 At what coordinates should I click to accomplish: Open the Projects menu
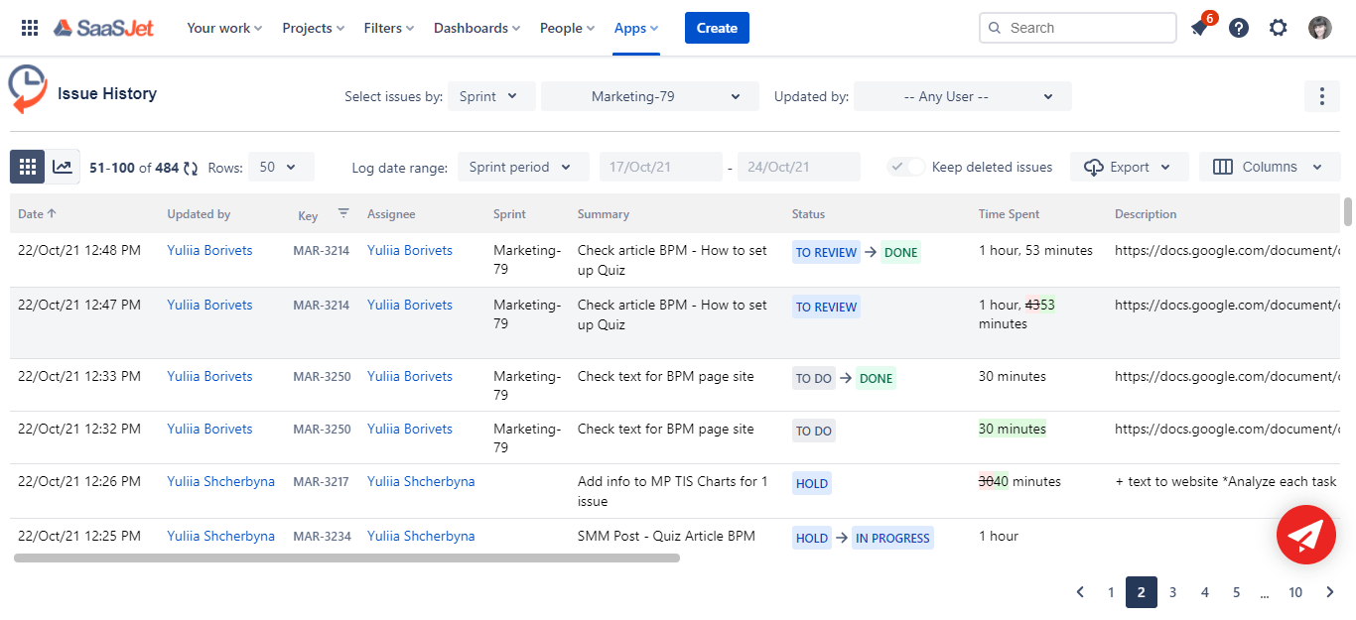click(313, 28)
